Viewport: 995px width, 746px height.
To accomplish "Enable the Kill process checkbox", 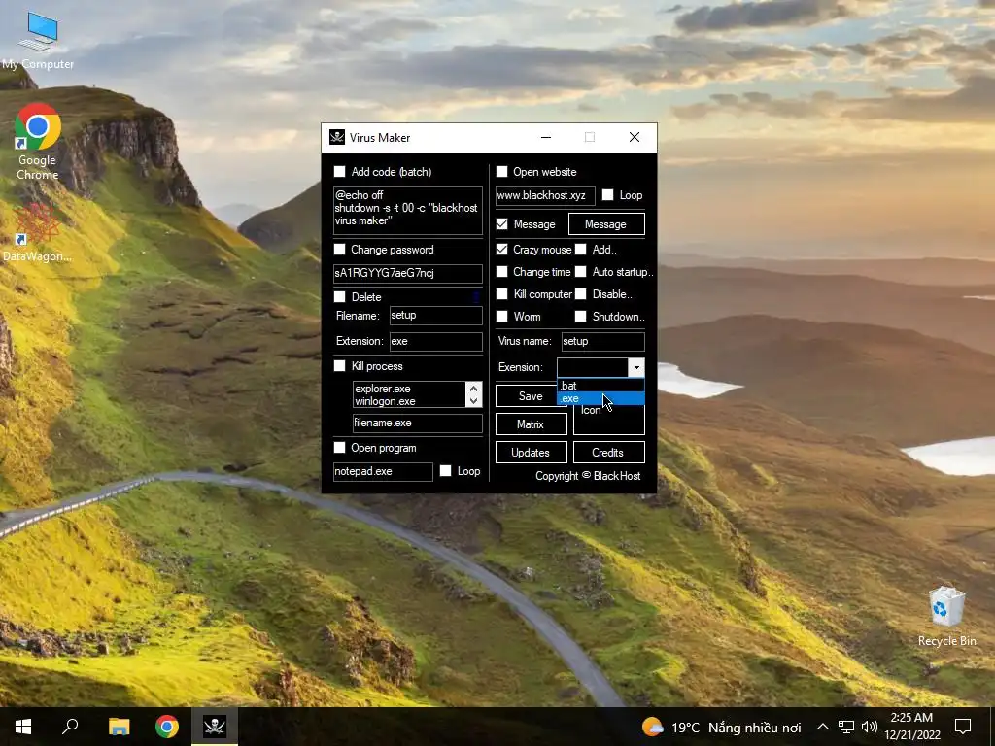I will tap(339, 366).
